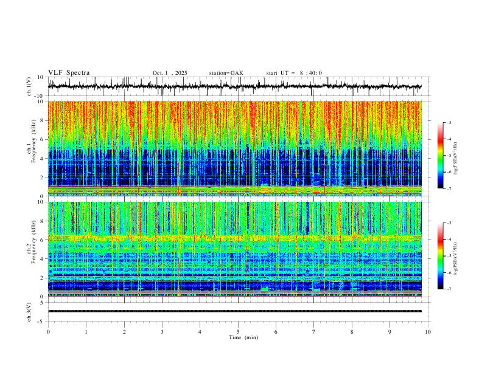This screenshot has width=482, height=372.
Task: Click time axis tick label '0'
Action: tap(48, 332)
